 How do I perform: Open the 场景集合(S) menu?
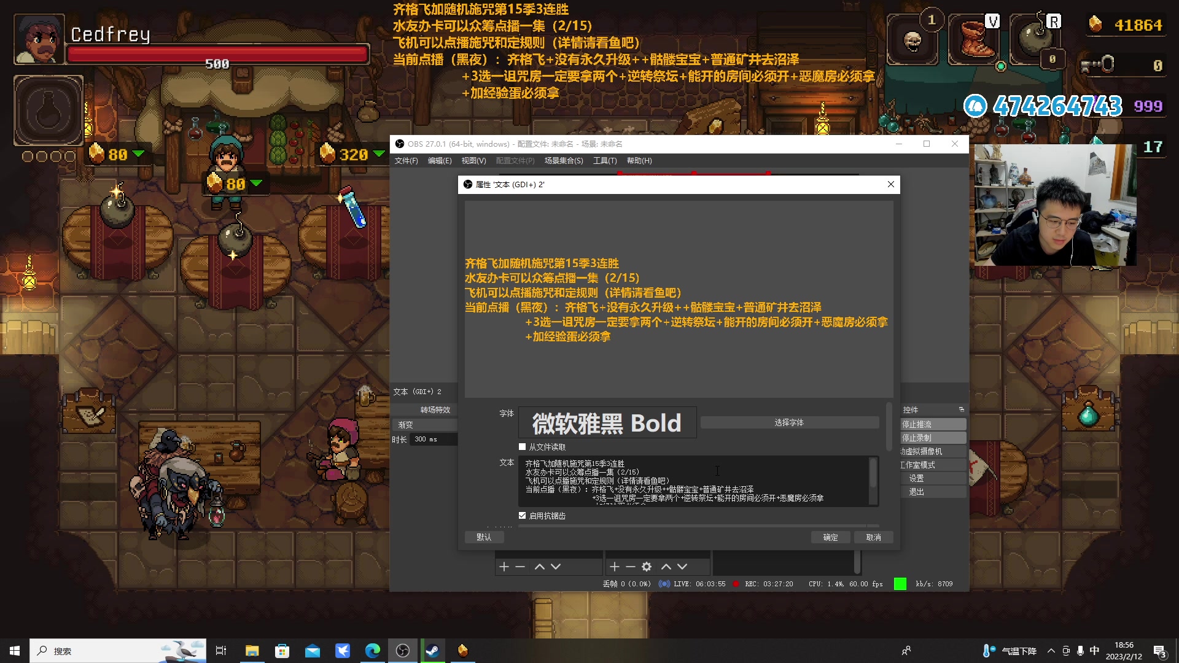point(564,161)
